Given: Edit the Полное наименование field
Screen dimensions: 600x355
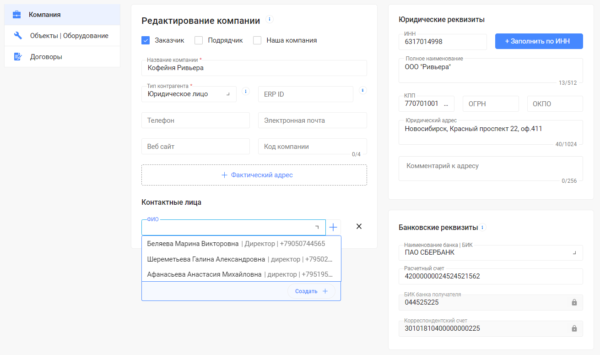Looking at the screenshot, I should tap(491, 71).
